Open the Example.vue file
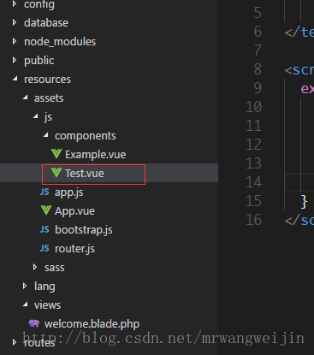Image resolution: width=314 pixels, height=355 pixels. [x=95, y=155]
